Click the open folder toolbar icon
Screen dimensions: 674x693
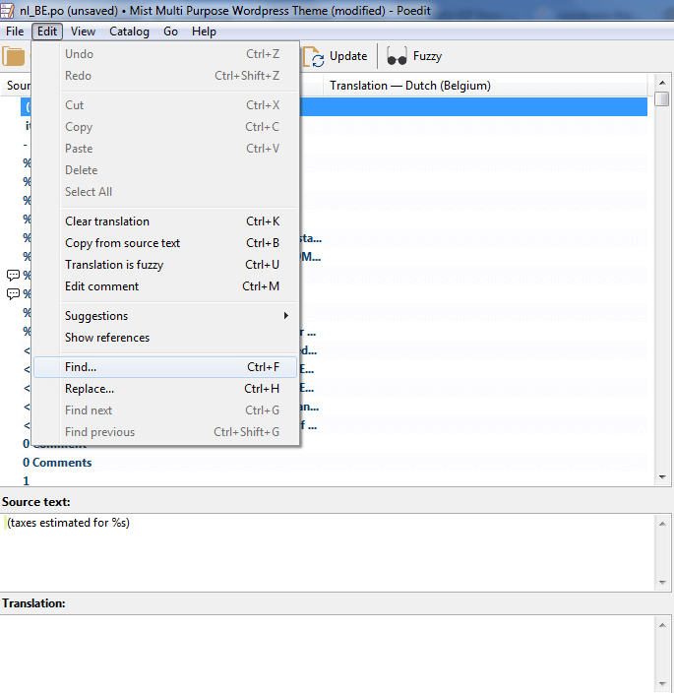coord(15,56)
